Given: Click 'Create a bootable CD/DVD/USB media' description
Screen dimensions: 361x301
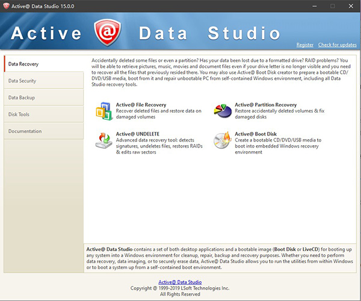Looking at the screenshot, I should [x=278, y=146].
